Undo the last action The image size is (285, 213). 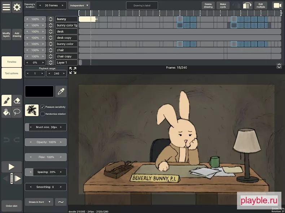(6, 140)
